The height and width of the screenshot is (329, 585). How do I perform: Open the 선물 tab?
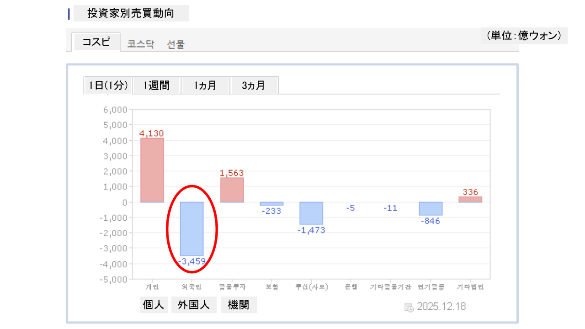pyautogui.click(x=176, y=44)
